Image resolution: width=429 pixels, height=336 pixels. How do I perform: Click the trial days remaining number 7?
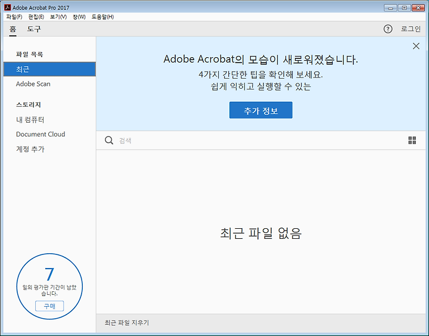(x=49, y=275)
